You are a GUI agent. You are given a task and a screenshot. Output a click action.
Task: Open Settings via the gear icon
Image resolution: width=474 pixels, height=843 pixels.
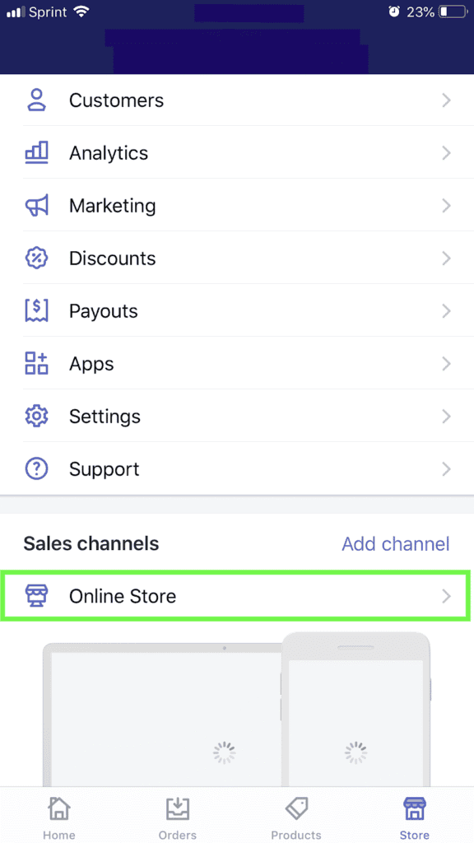[x=36, y=416]
